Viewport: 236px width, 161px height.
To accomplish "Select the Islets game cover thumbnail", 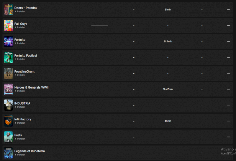I will click(x=8, y=137).
